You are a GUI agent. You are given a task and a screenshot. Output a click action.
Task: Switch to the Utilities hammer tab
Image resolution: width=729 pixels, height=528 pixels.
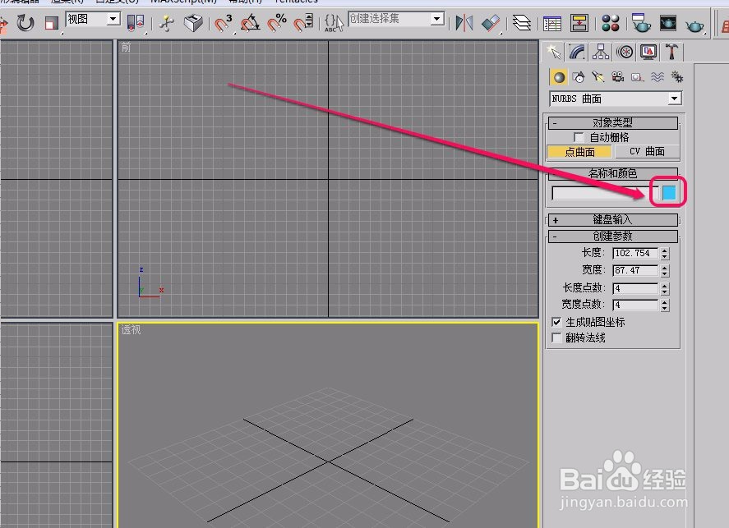click(x=671, y=52)
